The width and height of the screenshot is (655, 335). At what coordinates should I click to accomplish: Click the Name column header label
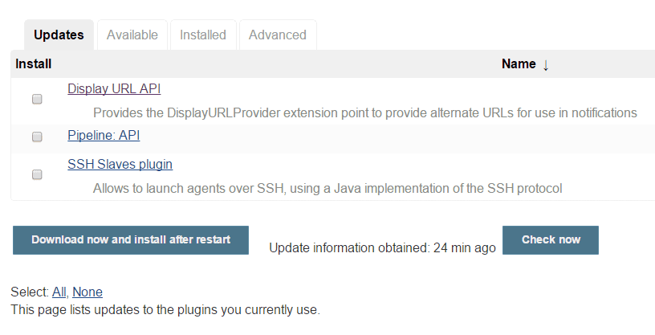(x=519, y=64)
